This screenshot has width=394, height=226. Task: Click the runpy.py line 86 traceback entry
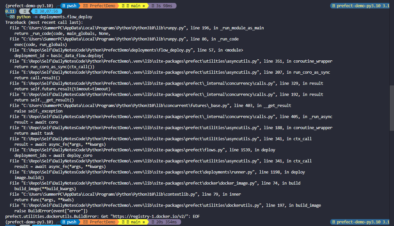click(x=124, y=39)
